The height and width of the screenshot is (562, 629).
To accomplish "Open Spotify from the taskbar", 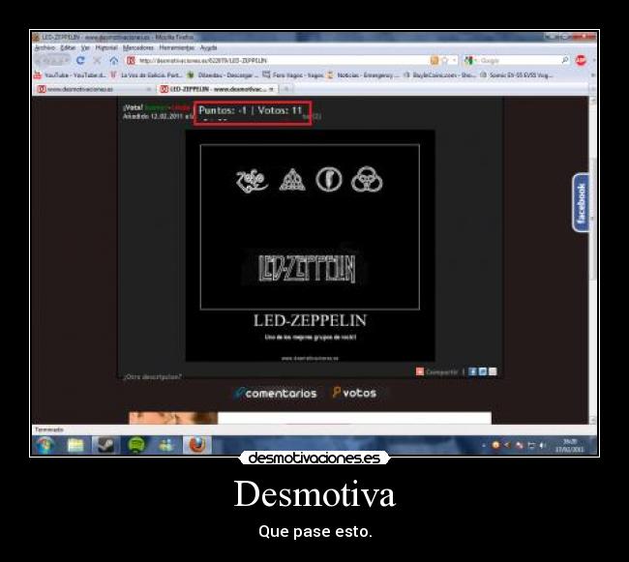I will [x=136, y=445].
